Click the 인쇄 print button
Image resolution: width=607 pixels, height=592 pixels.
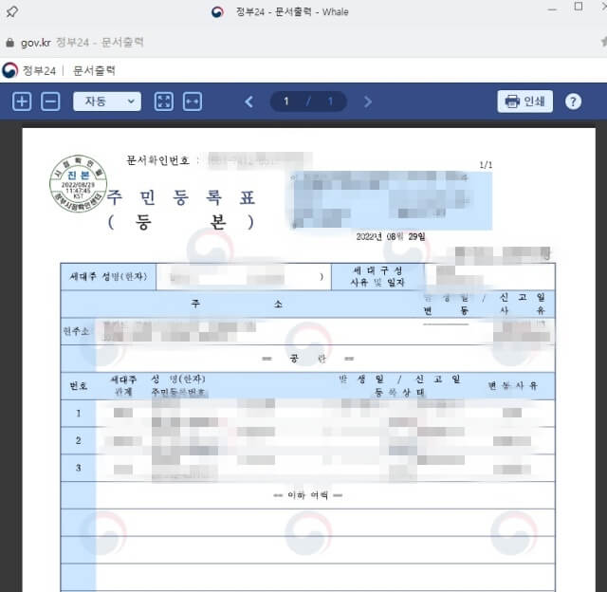524,102
